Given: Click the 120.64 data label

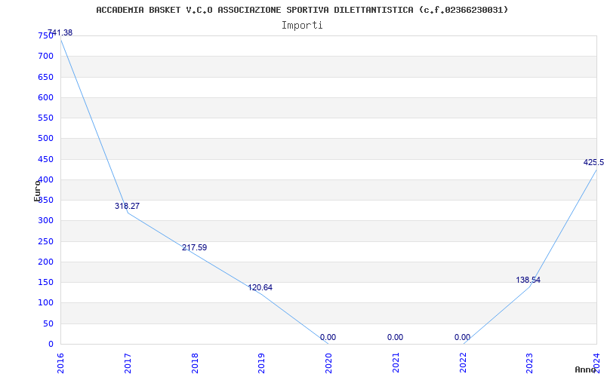Looking at the screenshot, I should 260,288.
